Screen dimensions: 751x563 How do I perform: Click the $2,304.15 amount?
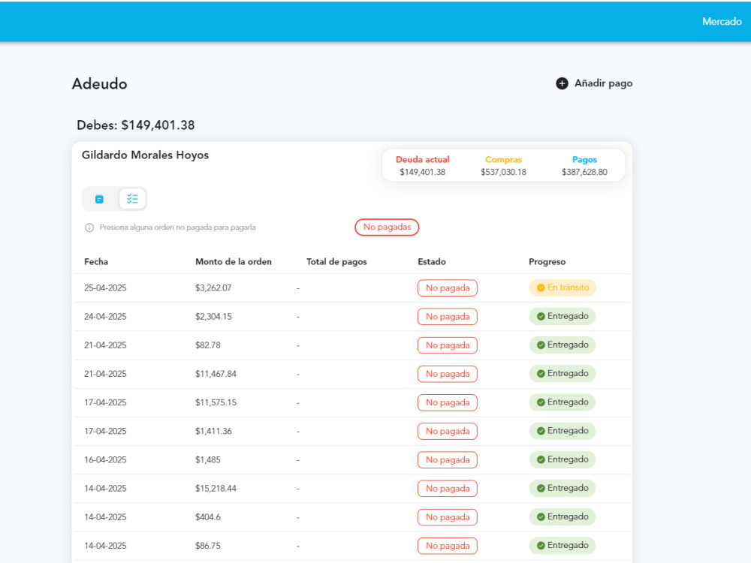213,317
